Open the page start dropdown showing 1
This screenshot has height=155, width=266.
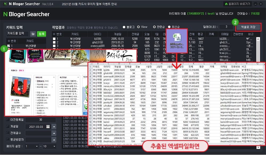[x=32, y=146]
